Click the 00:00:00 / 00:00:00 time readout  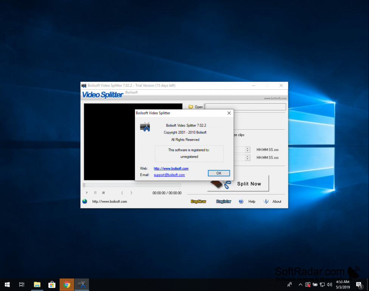[x=167, y=193]
